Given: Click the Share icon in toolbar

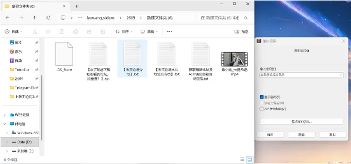Looking at the screenshot, I should coord(89,32).
